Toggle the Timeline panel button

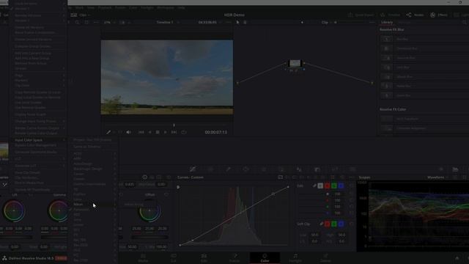[x=390, y=15]
